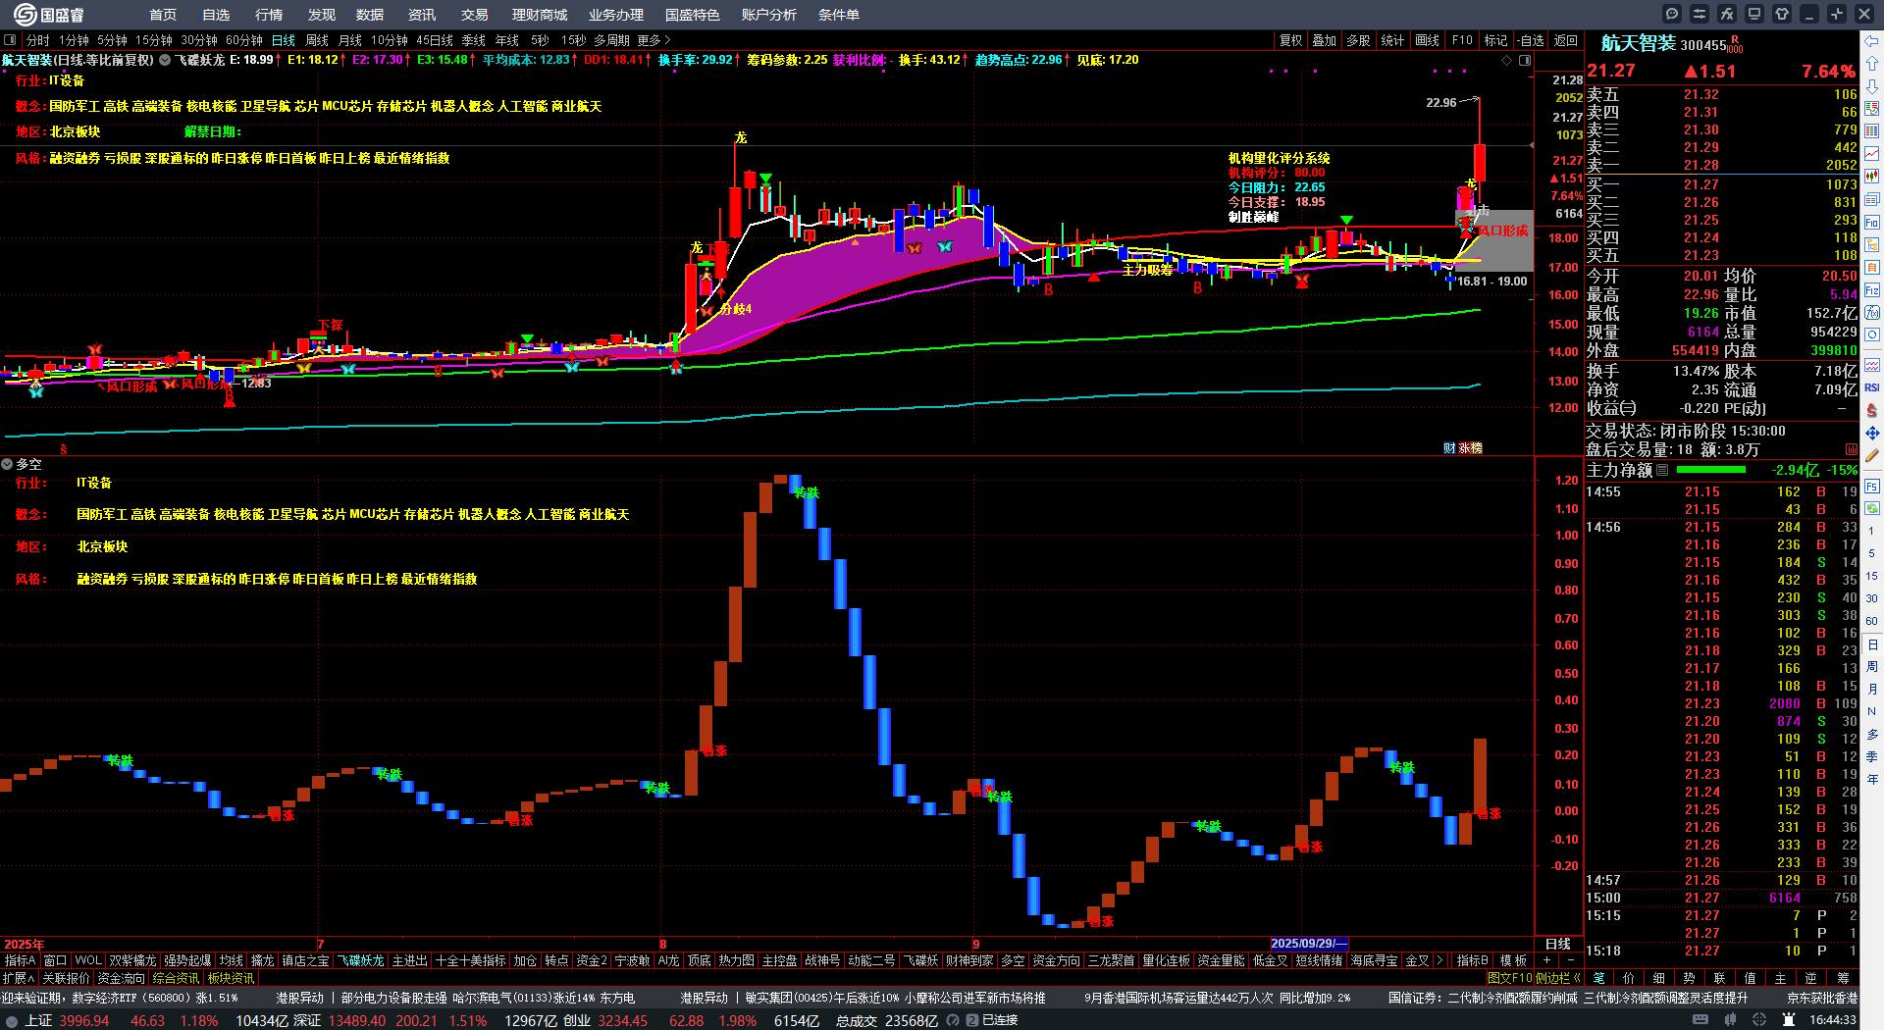Toggle 叠加 overlay option
Image resolution: width=1884 pixels, height=1030 pixels.
click(x=1325, y=40)
